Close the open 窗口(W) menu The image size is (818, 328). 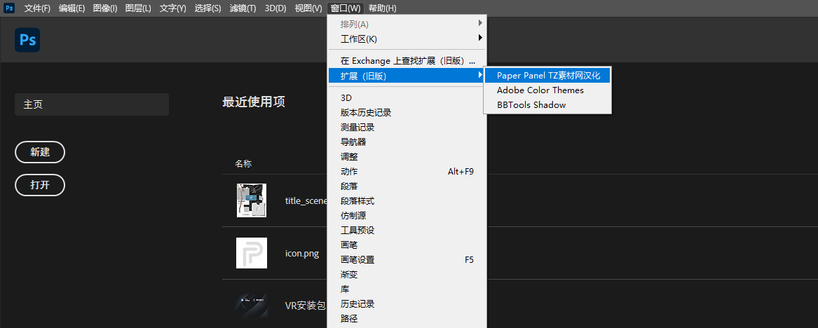coord(346,8)
